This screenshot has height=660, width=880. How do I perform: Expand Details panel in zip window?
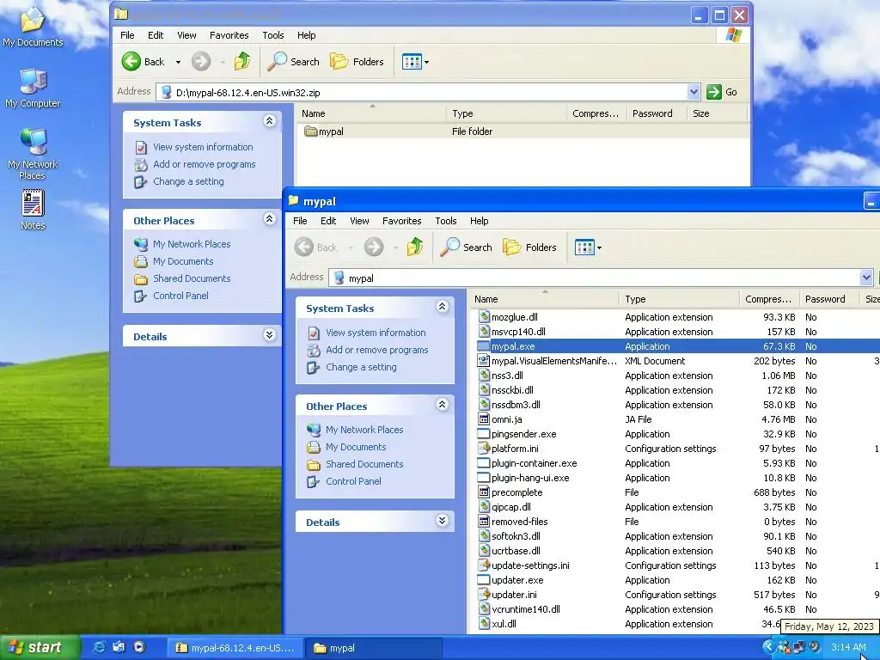(x=269, y=335)
